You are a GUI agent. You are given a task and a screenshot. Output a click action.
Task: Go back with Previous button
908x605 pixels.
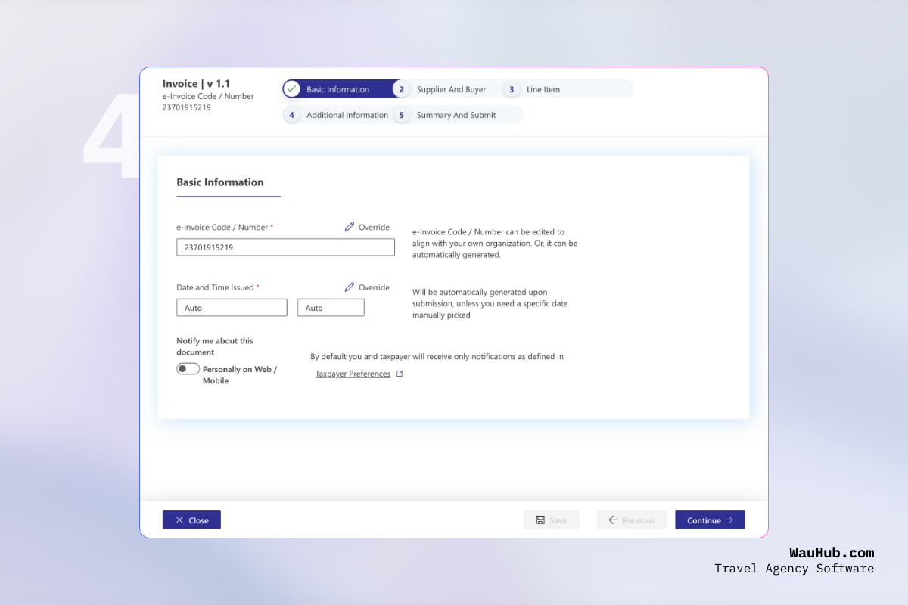pos(631,520)
